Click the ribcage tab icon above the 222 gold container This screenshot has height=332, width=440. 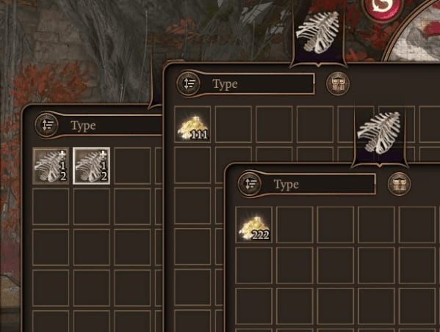pyautogui.click(x=379, y=133)
